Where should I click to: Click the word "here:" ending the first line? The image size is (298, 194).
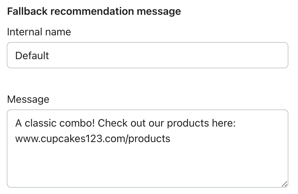pyautogui.click(x=223, y=124)
